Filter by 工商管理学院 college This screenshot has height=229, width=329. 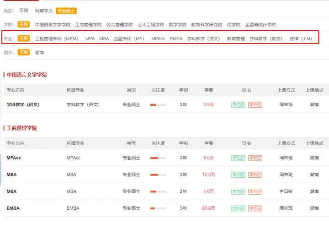(88, 25)
